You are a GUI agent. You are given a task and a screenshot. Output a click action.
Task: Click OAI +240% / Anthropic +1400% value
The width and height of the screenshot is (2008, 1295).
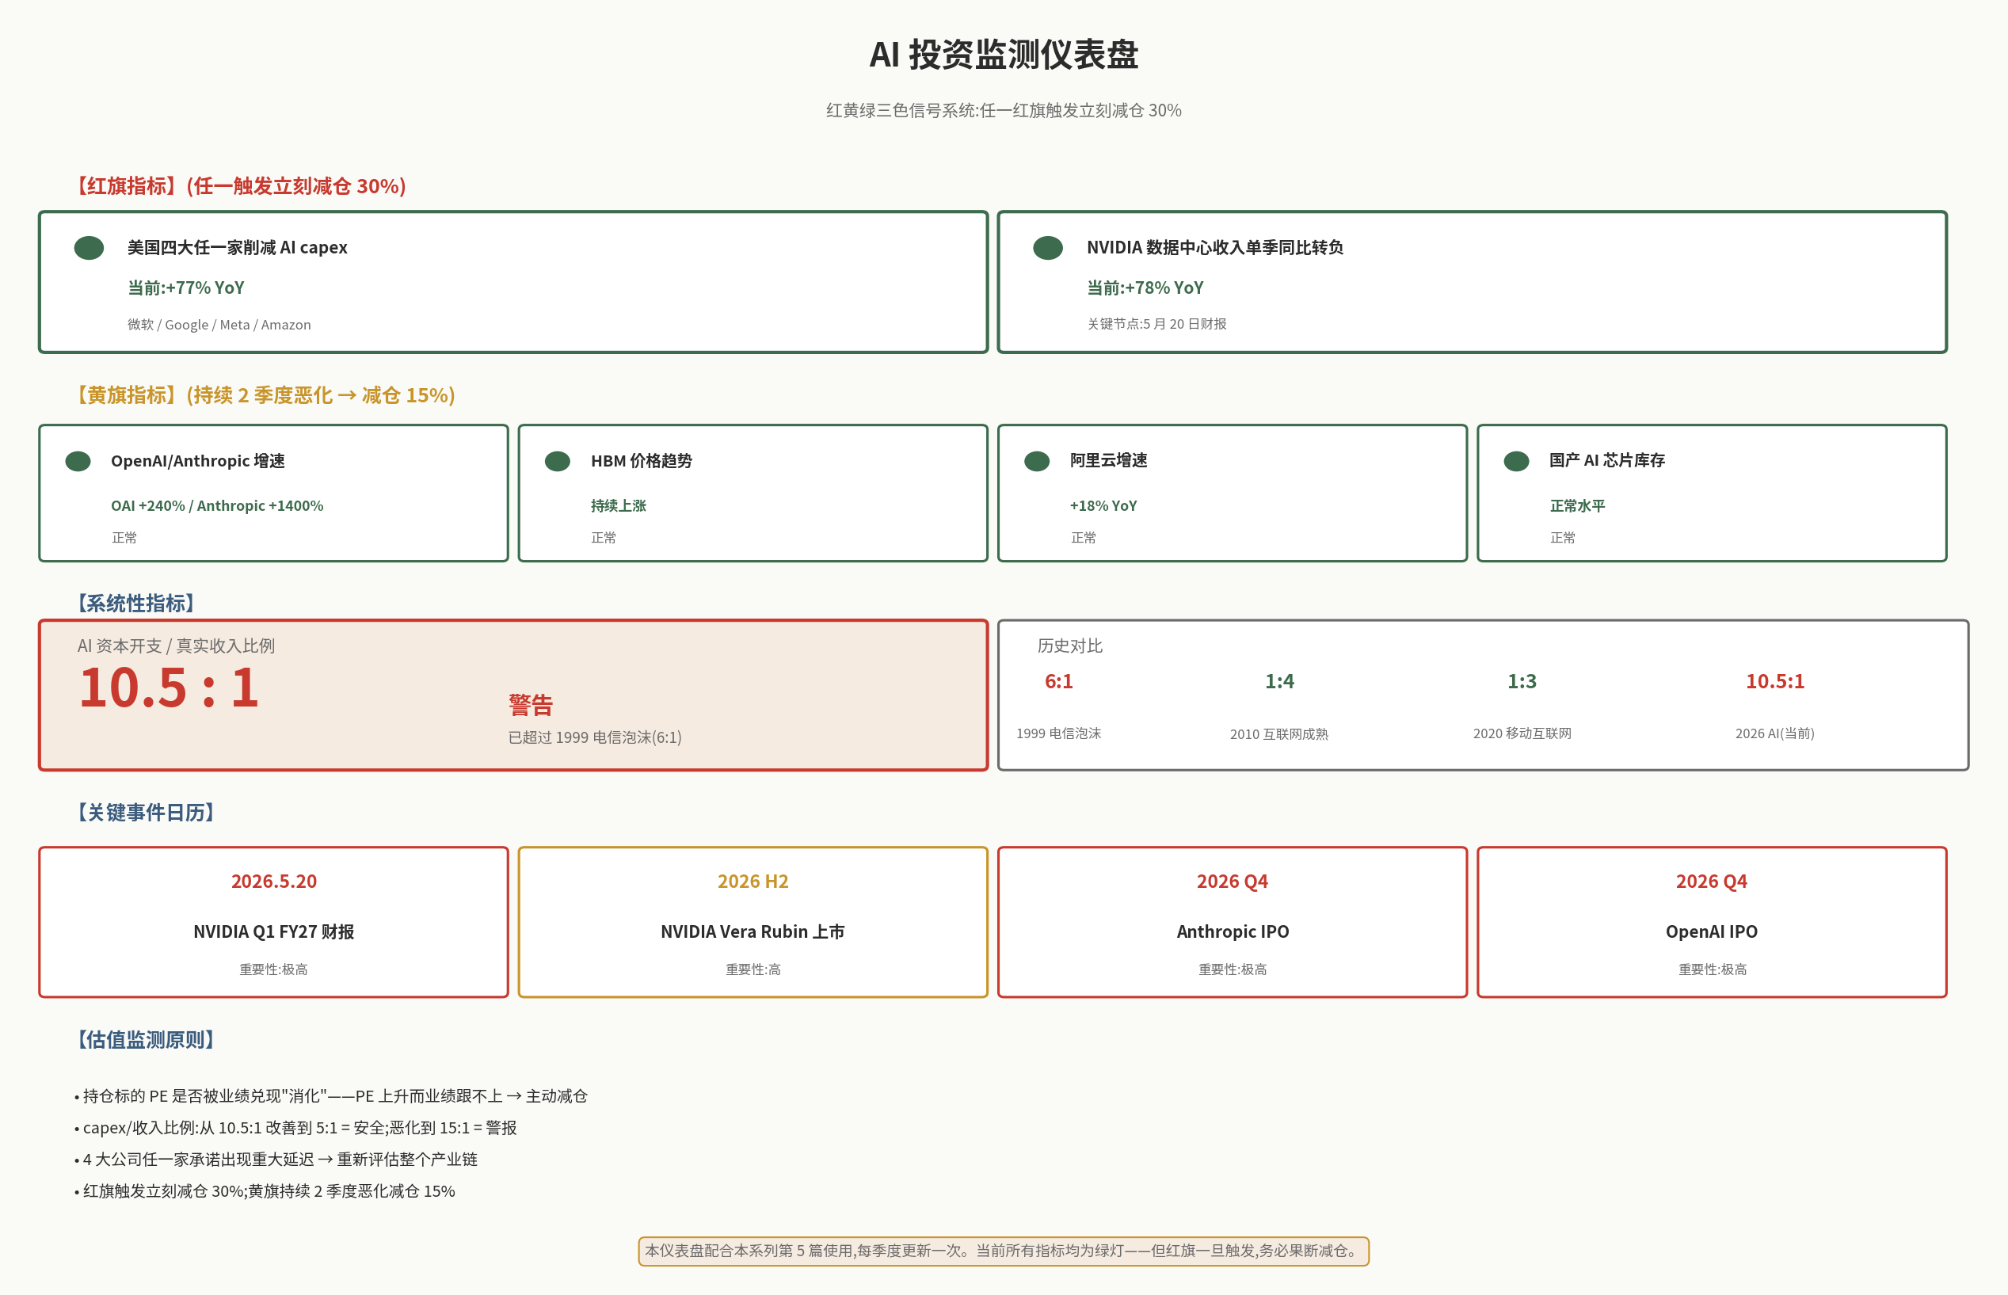coord(217,505)
